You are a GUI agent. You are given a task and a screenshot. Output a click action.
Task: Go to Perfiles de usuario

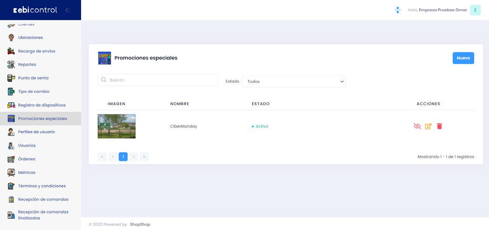click(x=36, y=132)
